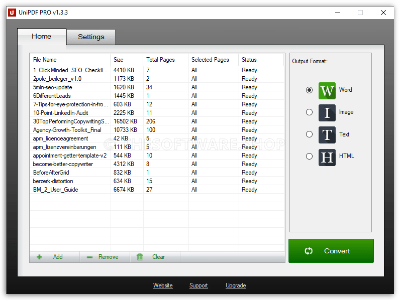Select file become-better-copywriter

[x=63, y=164]
